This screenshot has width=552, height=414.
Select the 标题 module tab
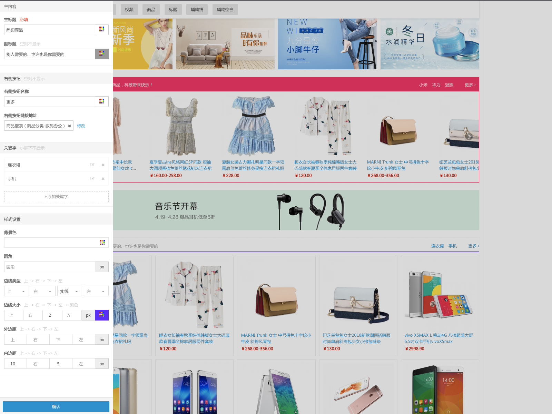coord(173,9)
